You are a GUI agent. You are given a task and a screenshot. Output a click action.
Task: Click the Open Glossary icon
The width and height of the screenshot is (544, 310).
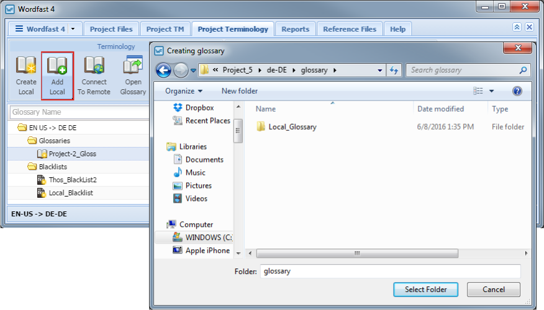[134, 76]
